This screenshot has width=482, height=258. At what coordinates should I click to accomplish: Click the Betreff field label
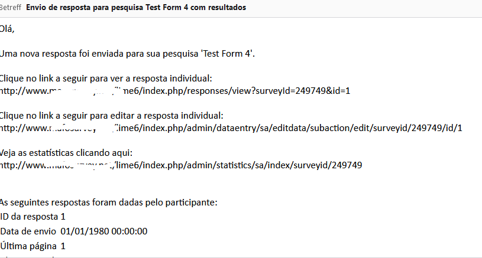point(11,7)
